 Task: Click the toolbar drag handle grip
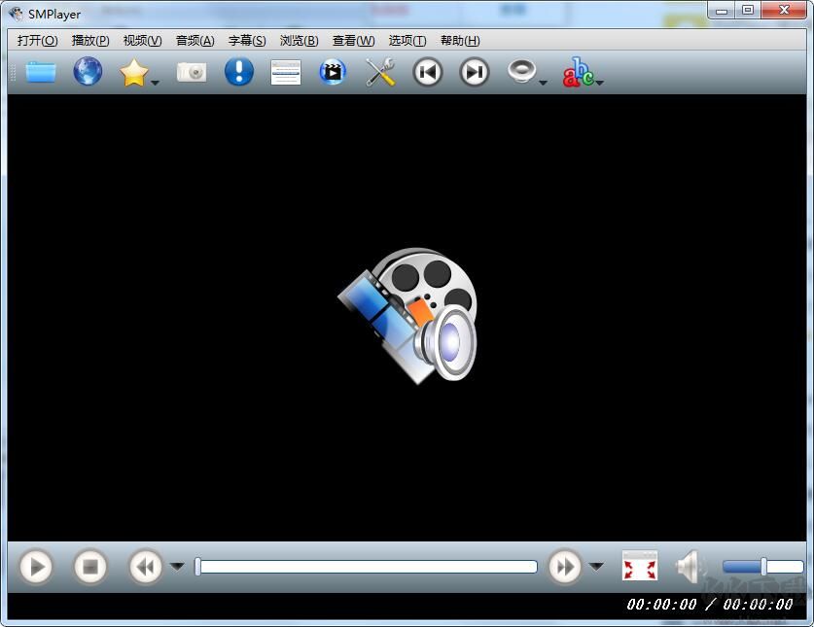(13, 73)
